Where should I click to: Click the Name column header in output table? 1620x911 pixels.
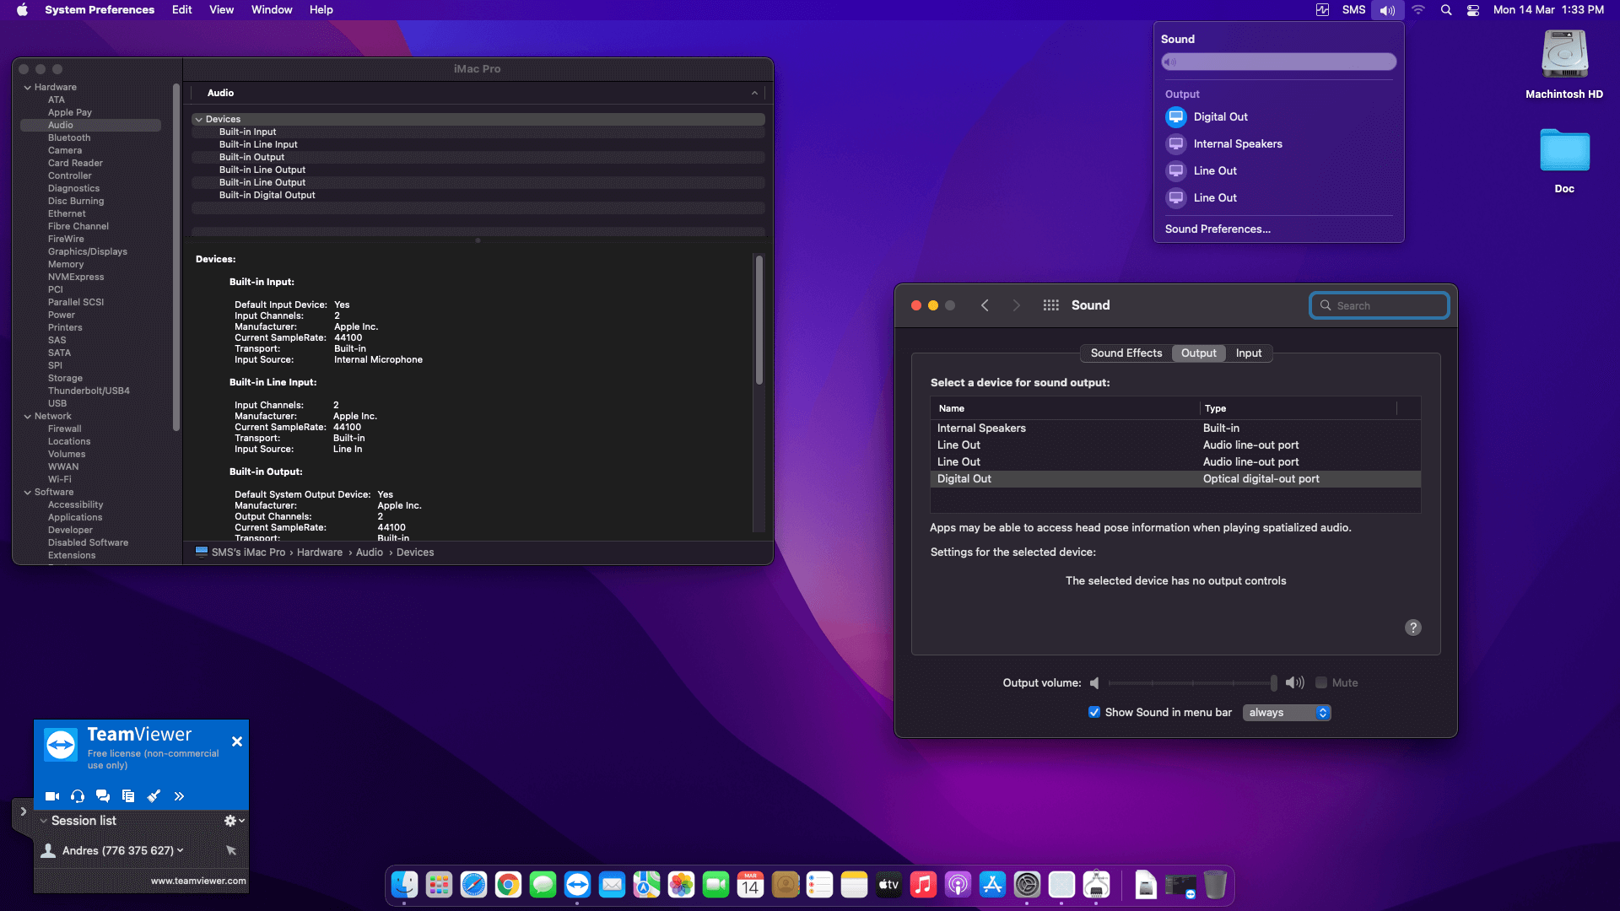point(1065,408)
